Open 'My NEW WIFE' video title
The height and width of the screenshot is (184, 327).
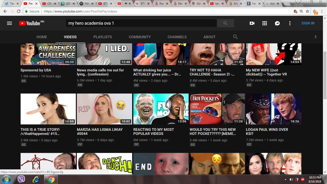(267, 72)
